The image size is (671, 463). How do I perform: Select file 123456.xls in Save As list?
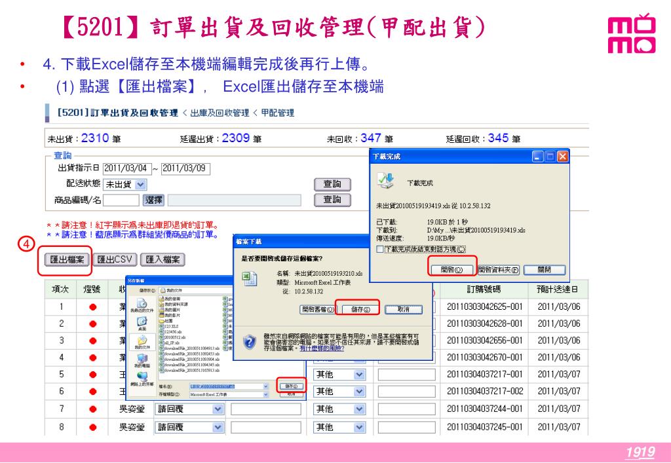point(170,332)
